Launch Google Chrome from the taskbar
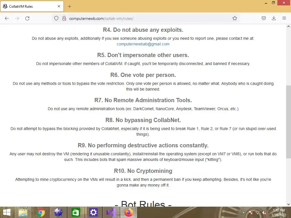The image size is (291, 218). pyautogui.click(x=41, y=212)
